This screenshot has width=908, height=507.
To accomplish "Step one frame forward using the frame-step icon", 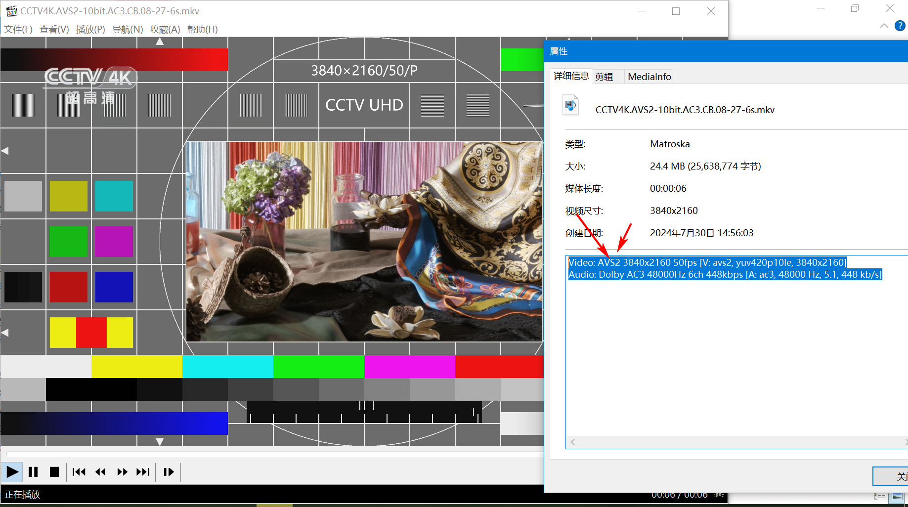I will coord(168,472).
